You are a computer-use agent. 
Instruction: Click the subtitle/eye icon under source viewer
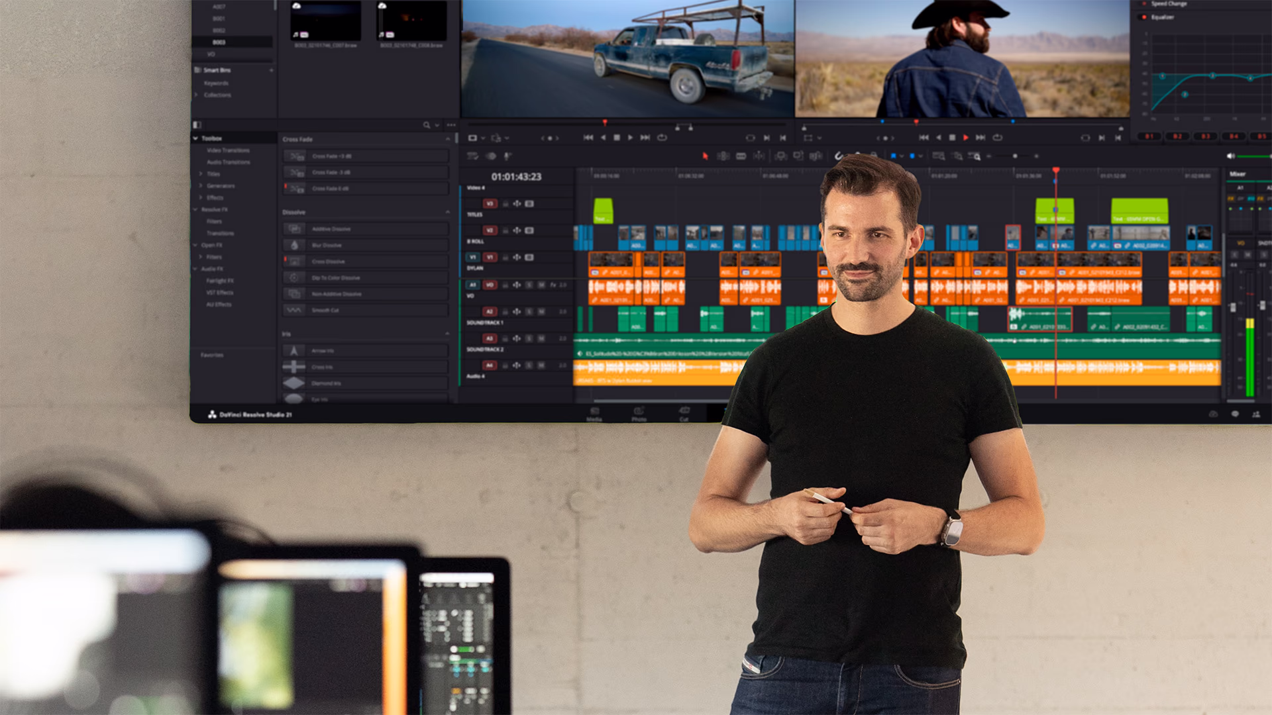tap(491, 156)
